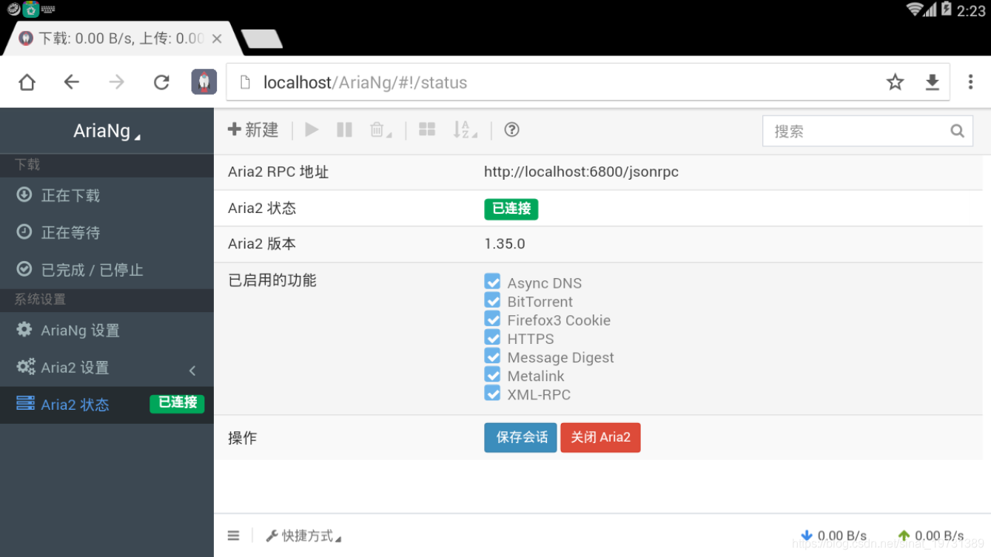Expand Aria2 设置 submenu

[x=107, y=368]
